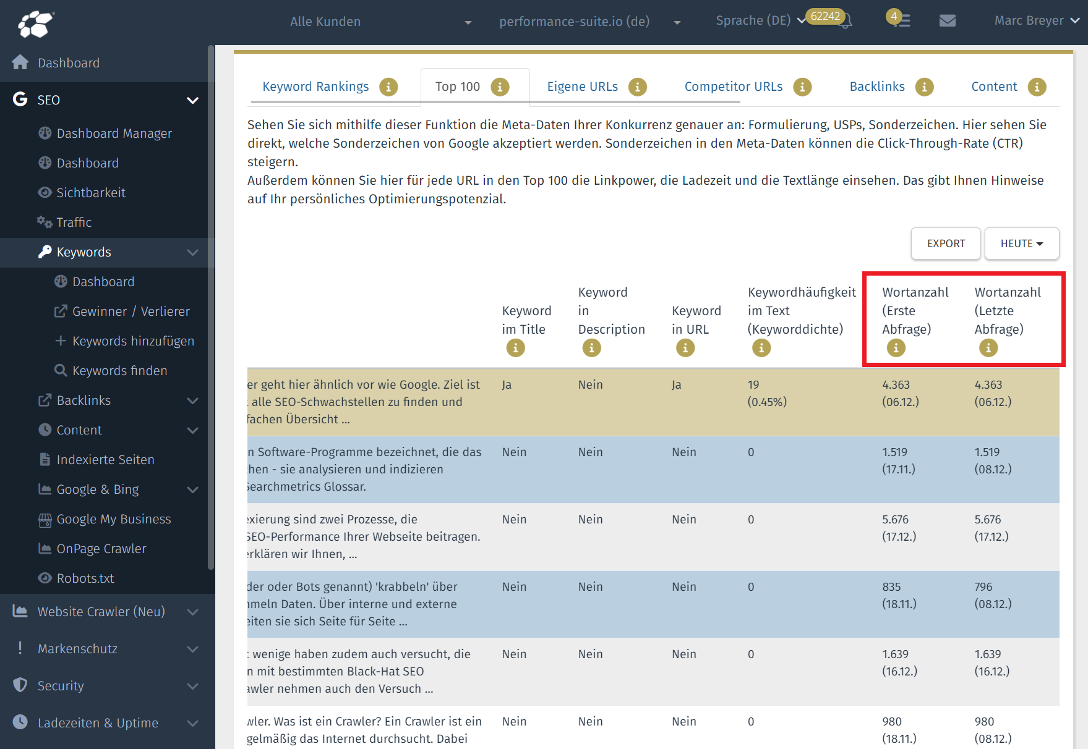Click the eye icon beside Sichtbarkeit
The image size is (1088, 749).
(x=45, y=192)
